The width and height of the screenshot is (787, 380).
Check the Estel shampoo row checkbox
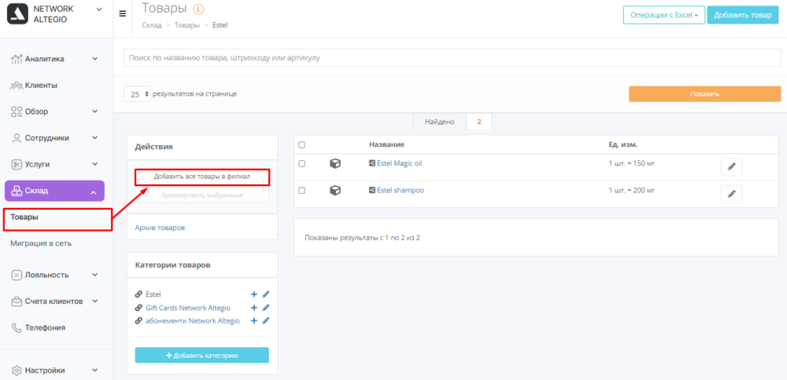click(x=301, y=190)
